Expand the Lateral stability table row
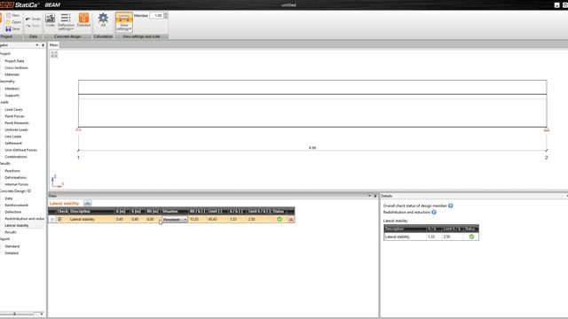The width and height of the screenshot is (568, 319). point(52,220)
